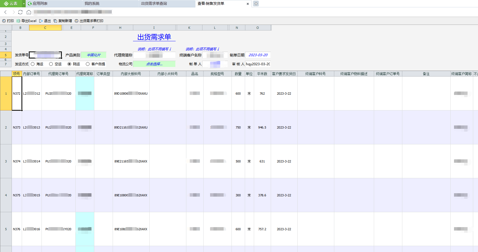Click the 半固化片 product category field
The width and height of the screenshot is (478, 252).
click(94, 55)
